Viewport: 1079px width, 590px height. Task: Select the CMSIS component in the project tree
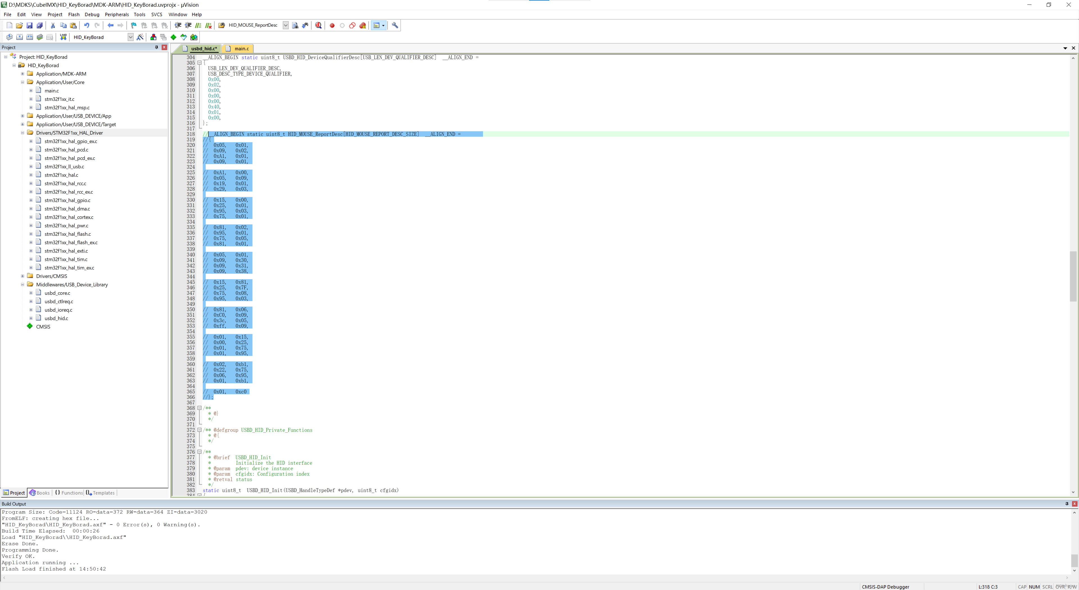pos(43,327)
